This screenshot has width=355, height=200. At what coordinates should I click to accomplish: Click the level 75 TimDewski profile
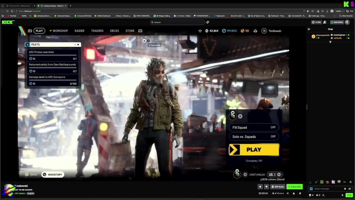coord(272,31)
